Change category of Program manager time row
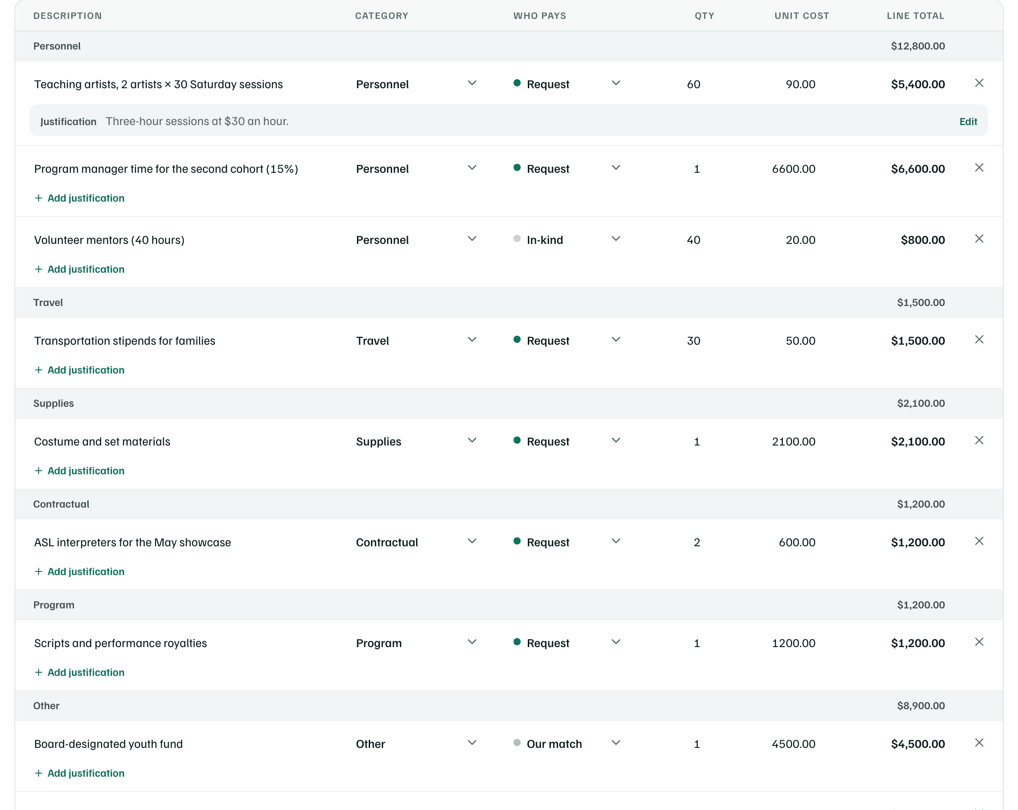1018x810 pixels. (x=417, y=169)
